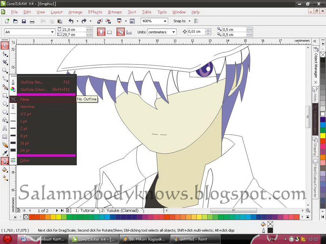Screen dimensions: 326x244
Task: Select the Zoom tool magnifier
Action: [x=5, y=71]
